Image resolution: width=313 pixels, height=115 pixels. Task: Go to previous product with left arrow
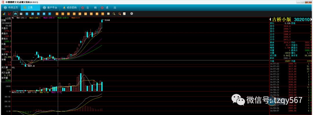coord(270,19)
